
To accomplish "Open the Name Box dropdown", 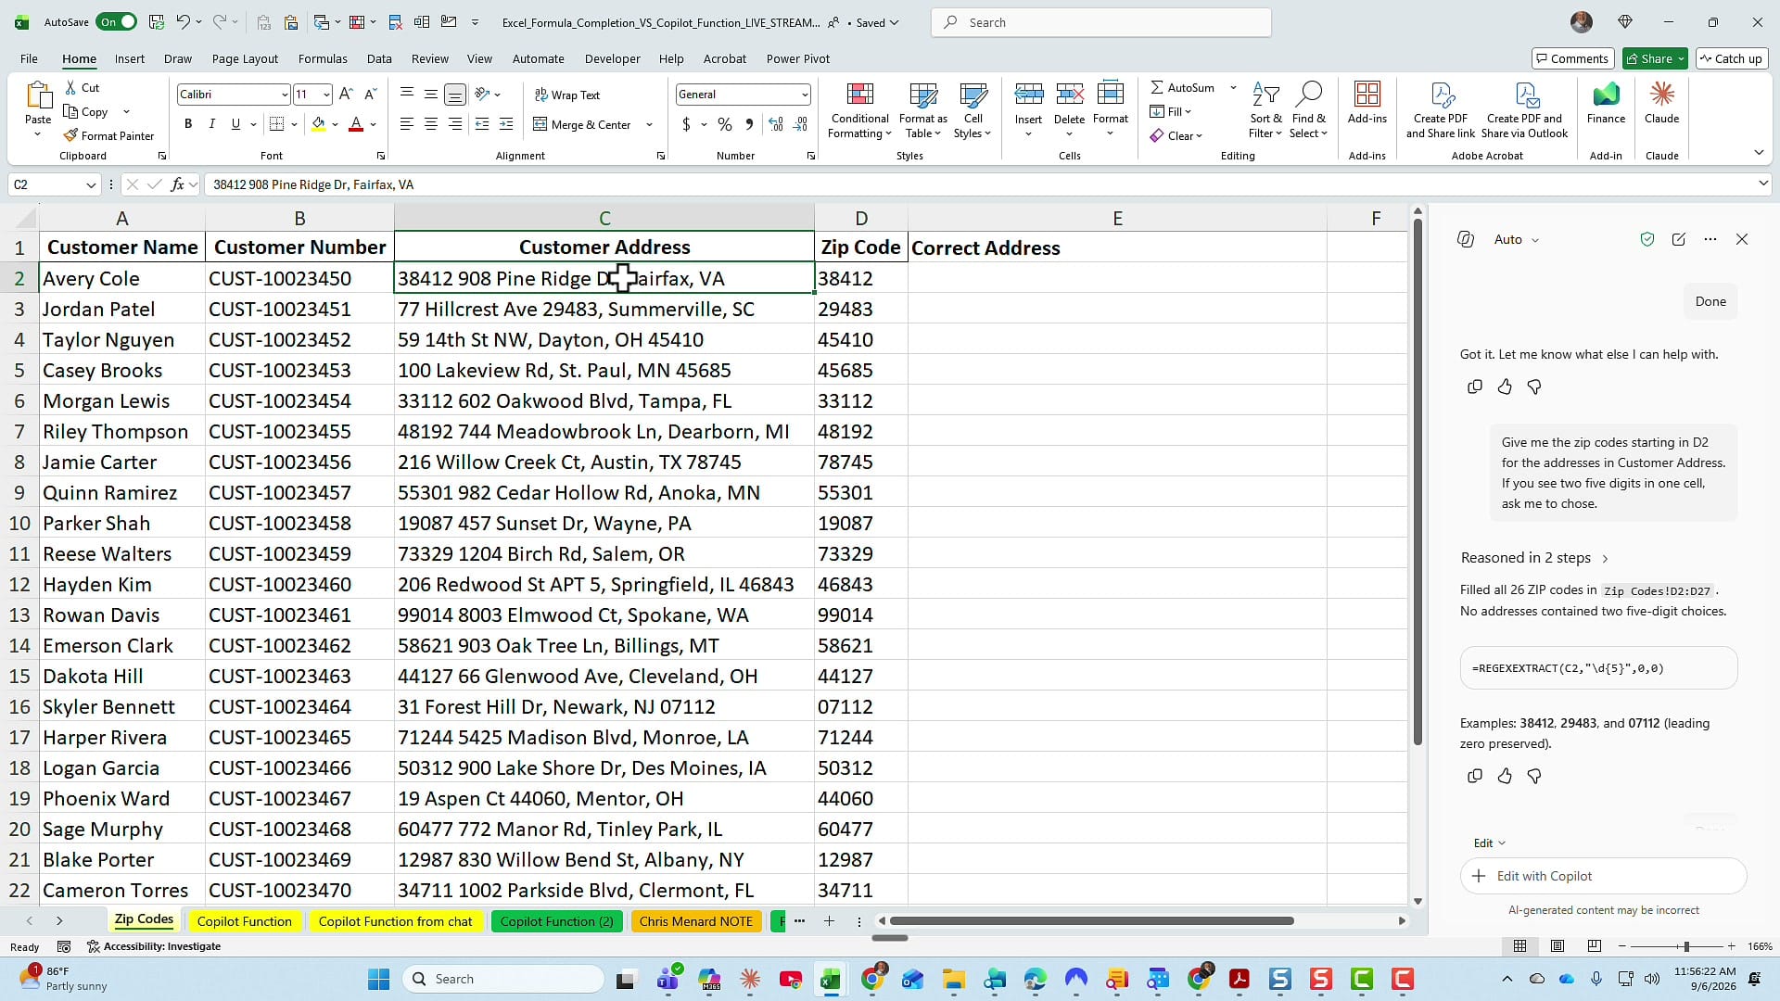I will click(x=91, y=184).
